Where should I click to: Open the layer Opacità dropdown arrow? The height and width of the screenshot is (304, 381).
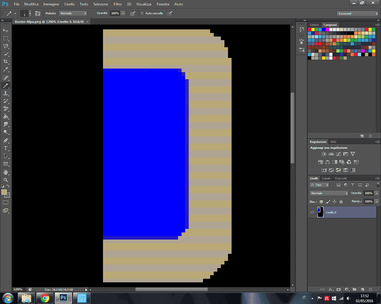(x=377, y=193)
